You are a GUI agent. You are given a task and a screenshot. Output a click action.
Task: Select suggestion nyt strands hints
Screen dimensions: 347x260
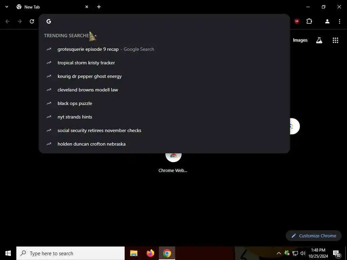[164, 117]
